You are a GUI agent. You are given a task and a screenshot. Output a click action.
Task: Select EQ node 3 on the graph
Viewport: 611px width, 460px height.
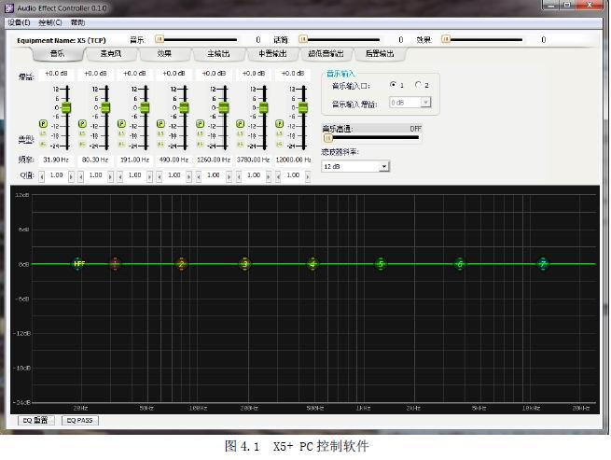click(245, 264)
